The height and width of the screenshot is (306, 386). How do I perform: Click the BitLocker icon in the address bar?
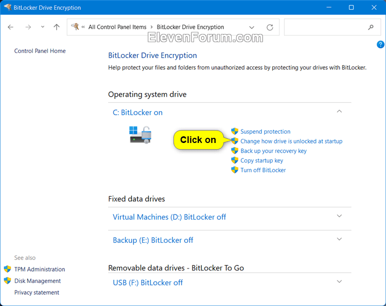point(75,27)
